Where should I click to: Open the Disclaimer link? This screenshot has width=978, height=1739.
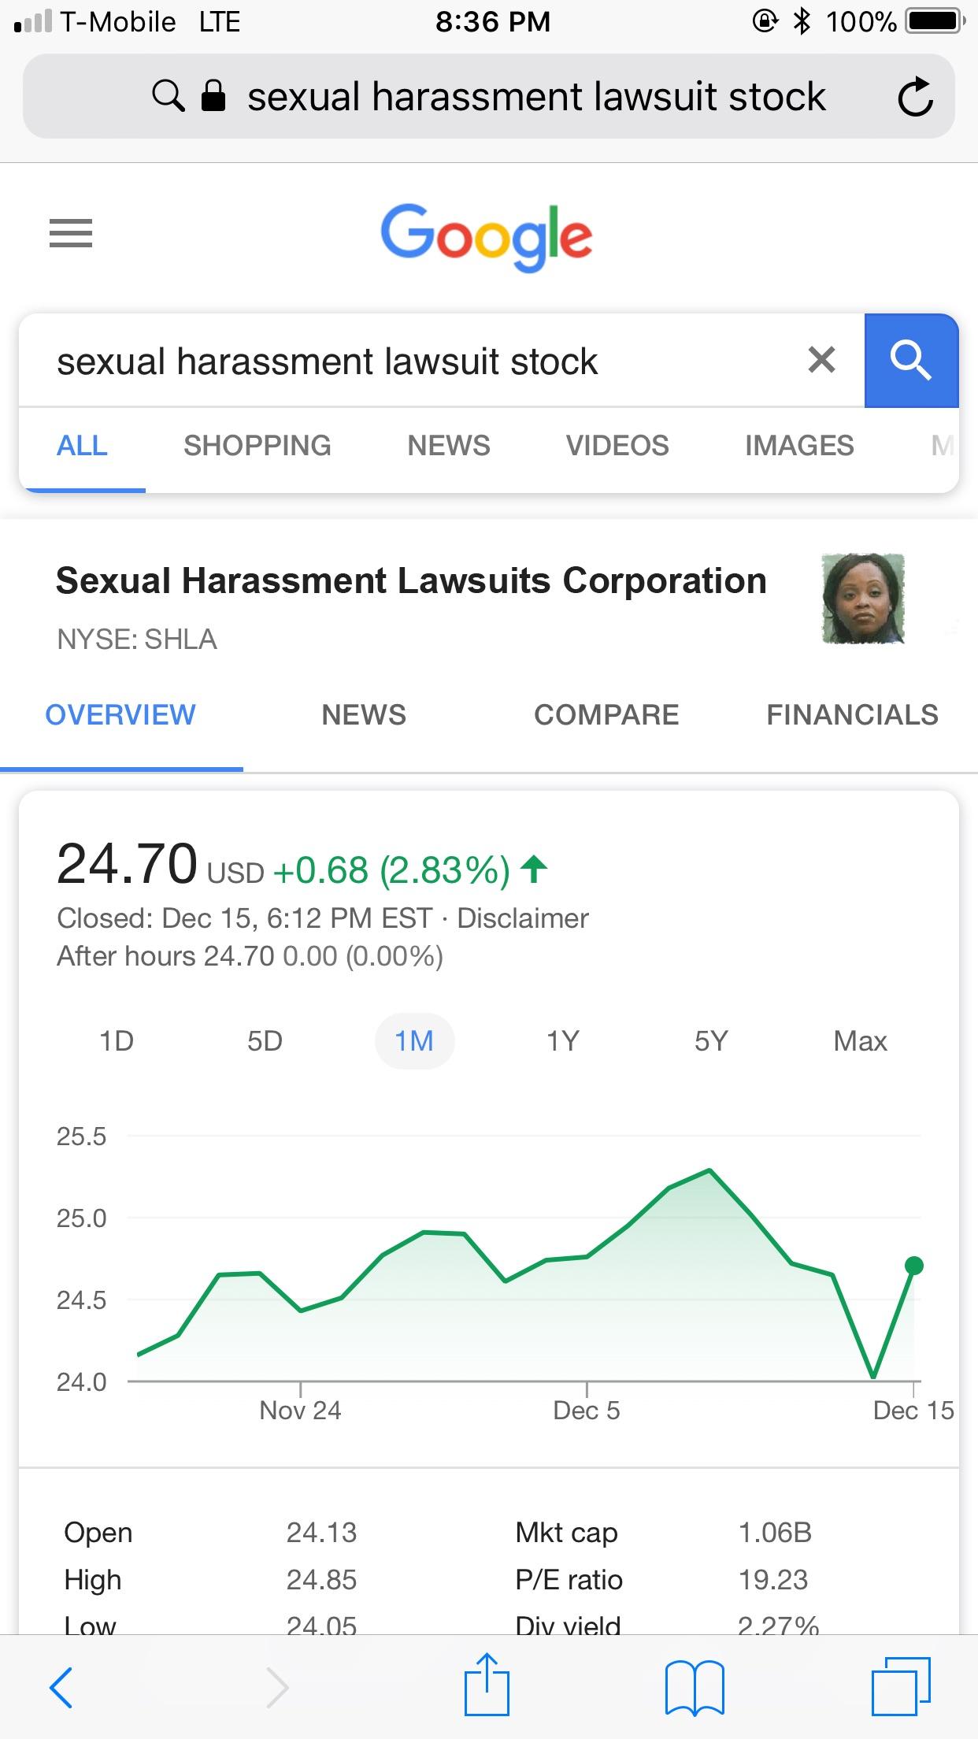click(x=523, y=918)
